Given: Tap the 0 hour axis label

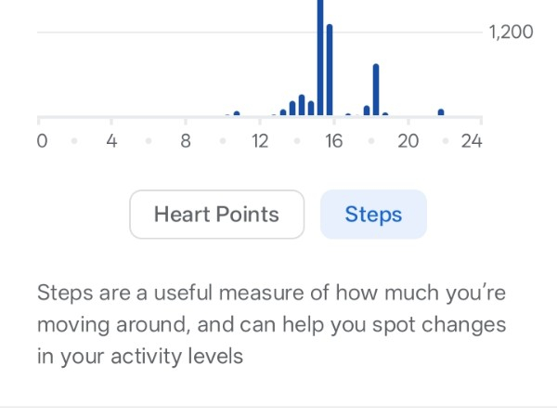Looking at the screenshot, I should pos(42,142).
